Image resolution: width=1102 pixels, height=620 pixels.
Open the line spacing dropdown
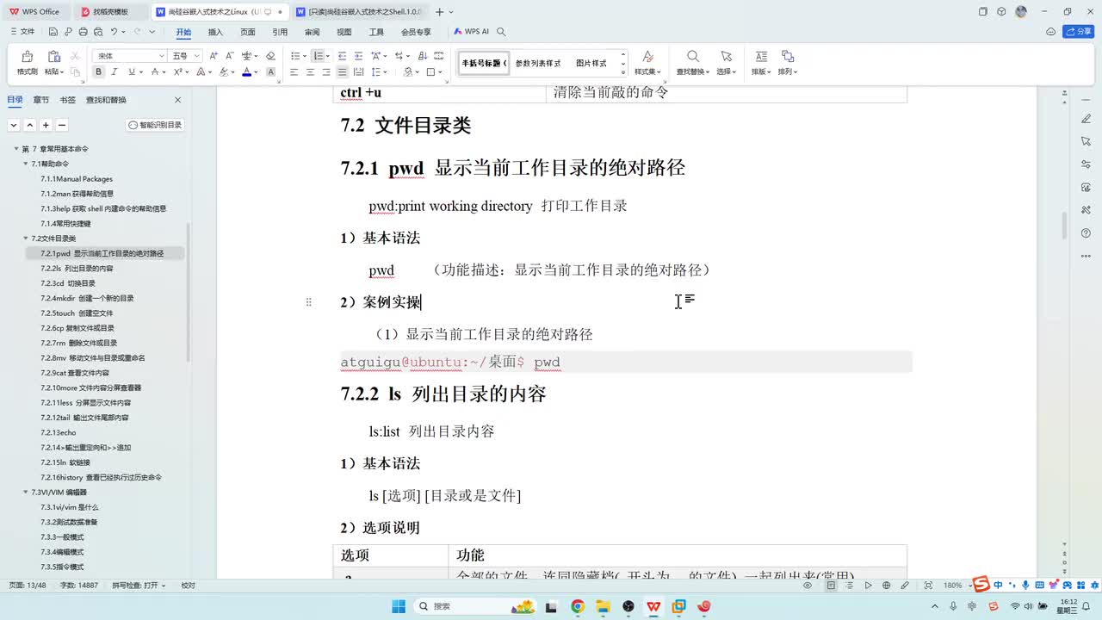coord(387,72)
